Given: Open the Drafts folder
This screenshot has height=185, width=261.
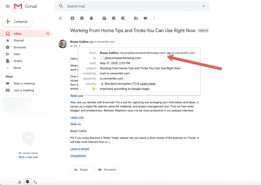Looking at the screenshot, I should pyautogui.click(x=18, y=61).
